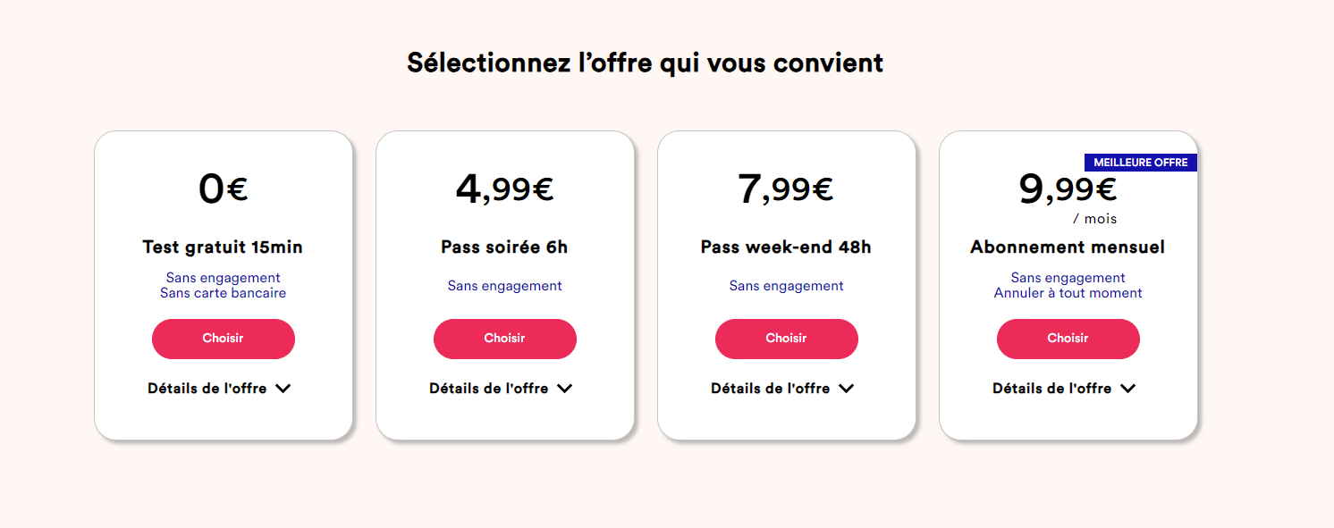Click the Annuler à tout moment text
This screenshot has height=528, width=1334.
coord(1068,293)
